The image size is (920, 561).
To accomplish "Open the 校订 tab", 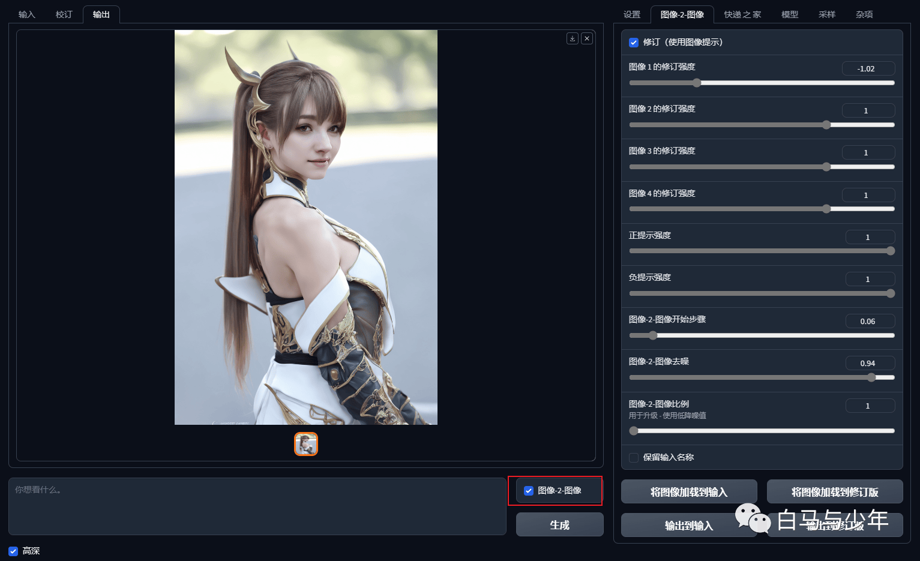I will [x=64, y=14].
